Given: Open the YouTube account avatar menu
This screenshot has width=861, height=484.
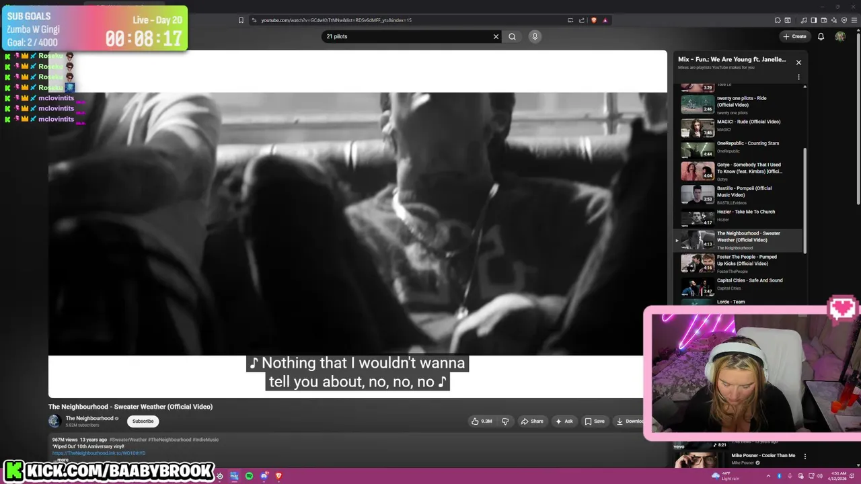Looking at the screenshot, I should 840,36.
